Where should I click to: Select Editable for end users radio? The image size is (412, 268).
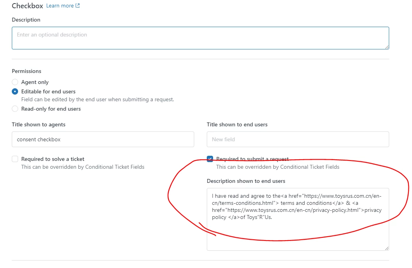[15, 91]
